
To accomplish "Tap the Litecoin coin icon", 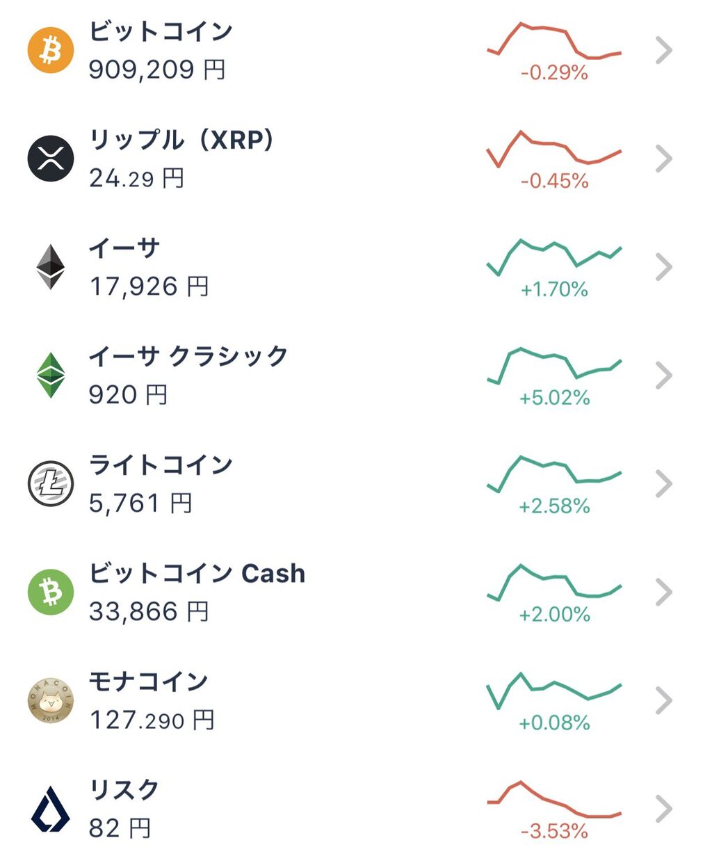I will [x=51, y=483].
